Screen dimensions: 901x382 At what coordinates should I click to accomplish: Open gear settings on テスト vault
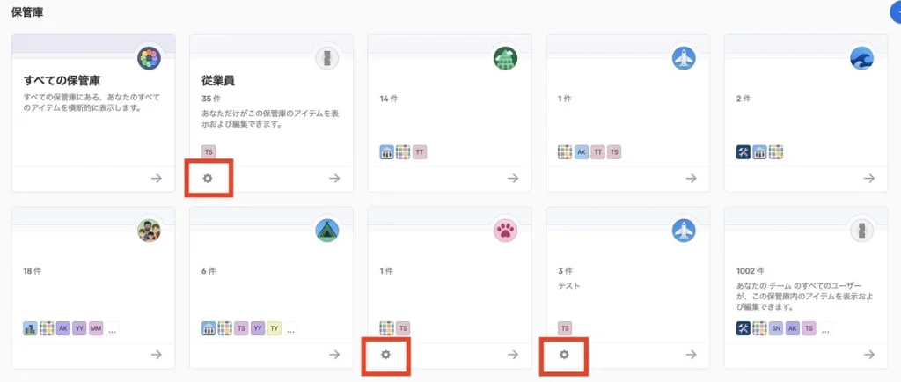pyautogui.click(x=565, y=354)
